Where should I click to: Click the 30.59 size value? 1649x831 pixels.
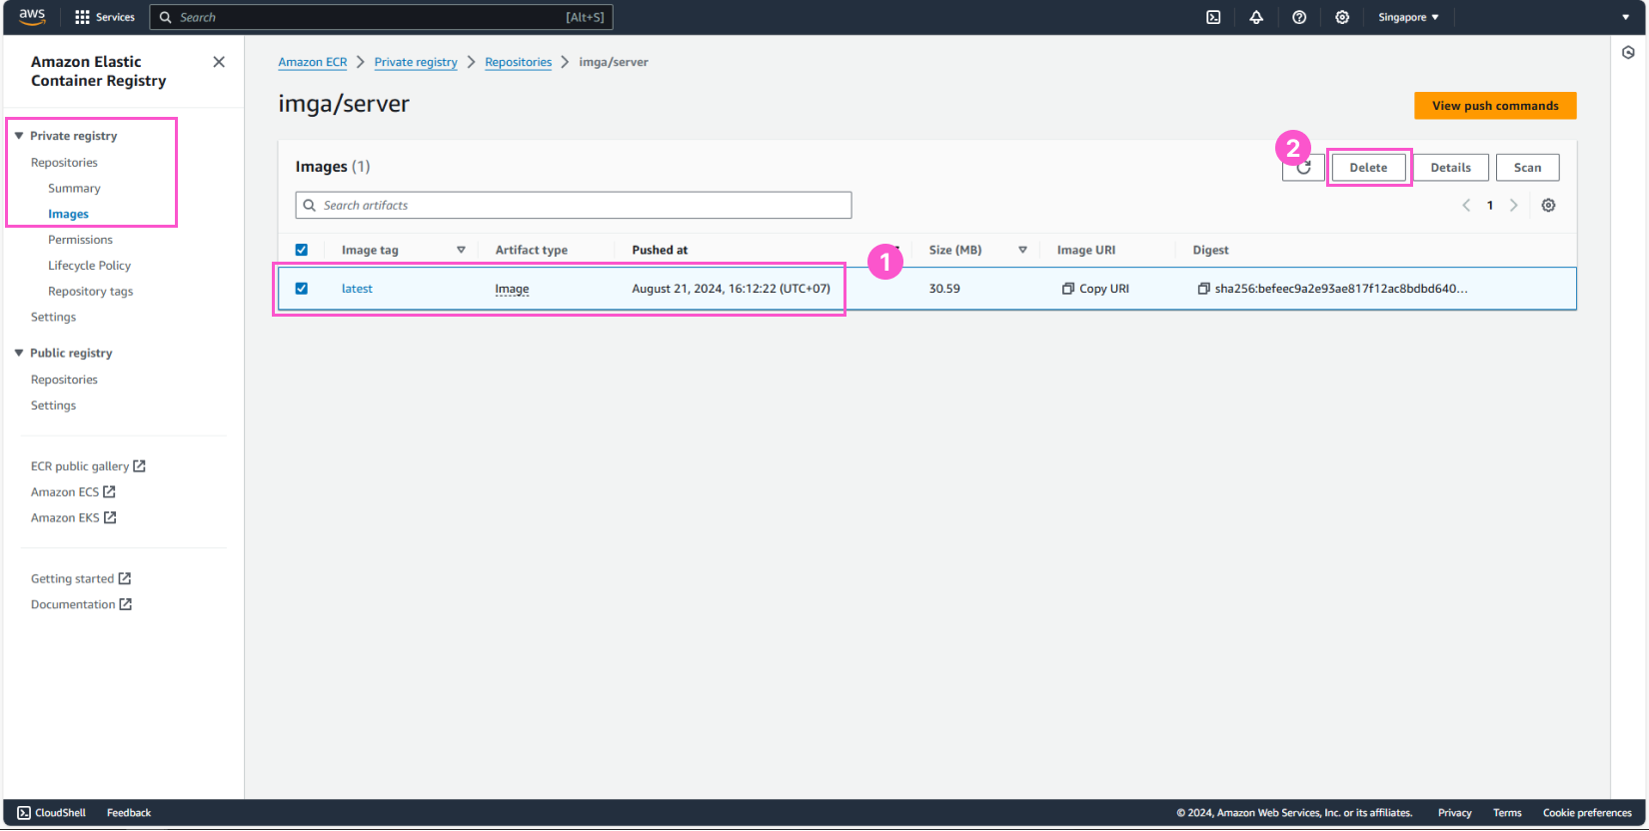(944, 289)
